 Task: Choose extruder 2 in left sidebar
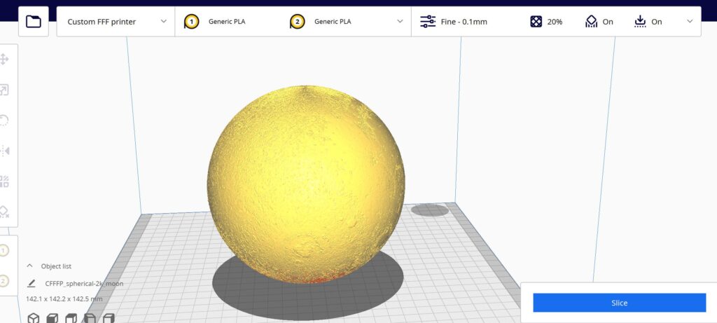[4, 280]
